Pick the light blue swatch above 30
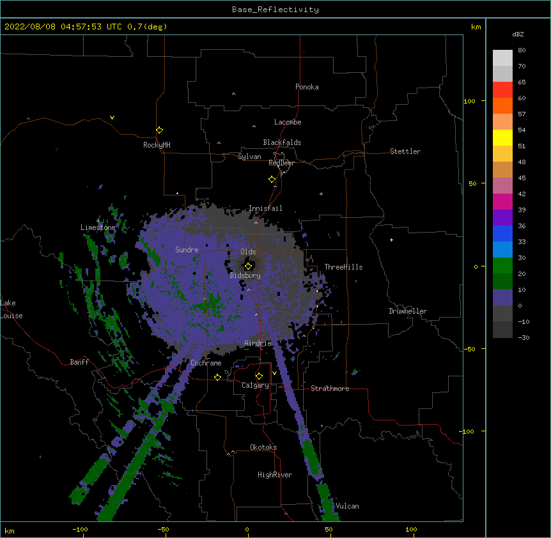 point(502,250)
